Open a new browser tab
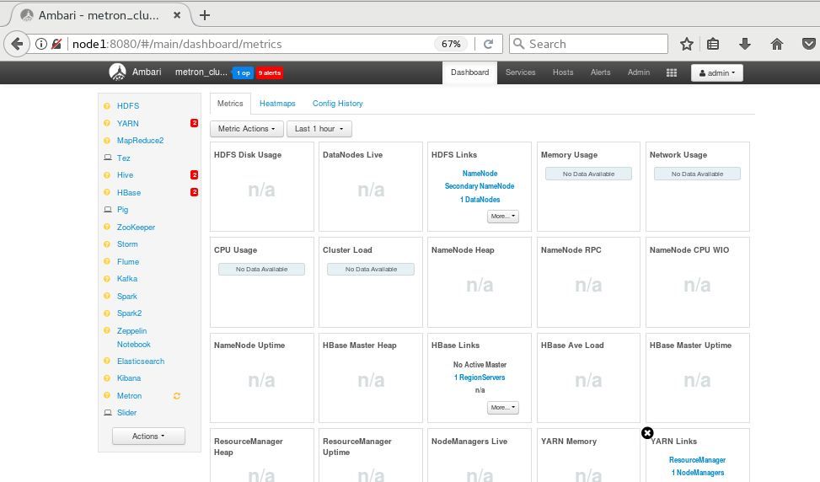This screenshot has width=820, height=482. click(x=205, y=15)
